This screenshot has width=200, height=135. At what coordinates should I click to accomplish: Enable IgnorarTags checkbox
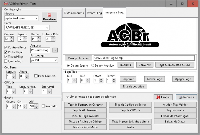click(6, 61)
